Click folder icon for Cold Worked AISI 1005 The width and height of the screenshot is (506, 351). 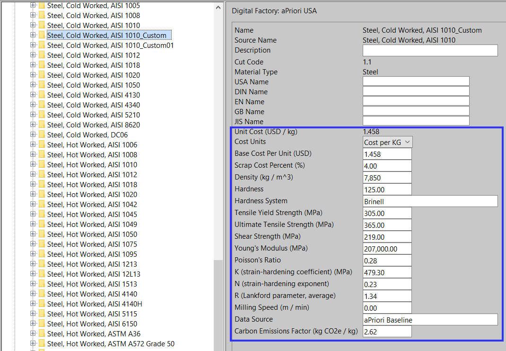point(42,6)
